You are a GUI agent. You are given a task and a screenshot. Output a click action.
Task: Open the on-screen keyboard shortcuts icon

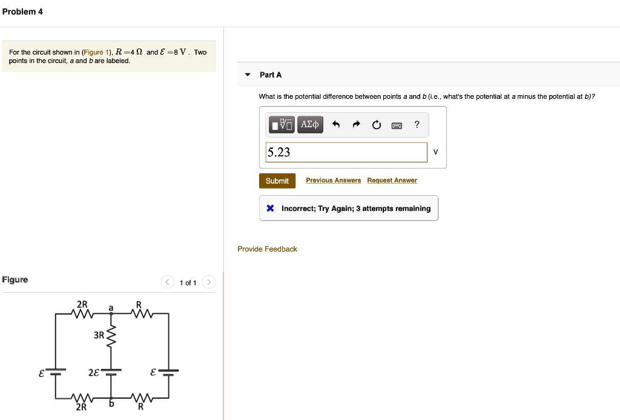[397, 125]
